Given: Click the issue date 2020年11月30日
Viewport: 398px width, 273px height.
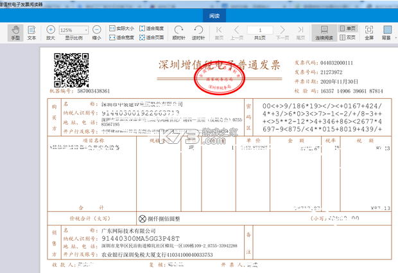Looking at the screenshot, I should tap(339, 82).
